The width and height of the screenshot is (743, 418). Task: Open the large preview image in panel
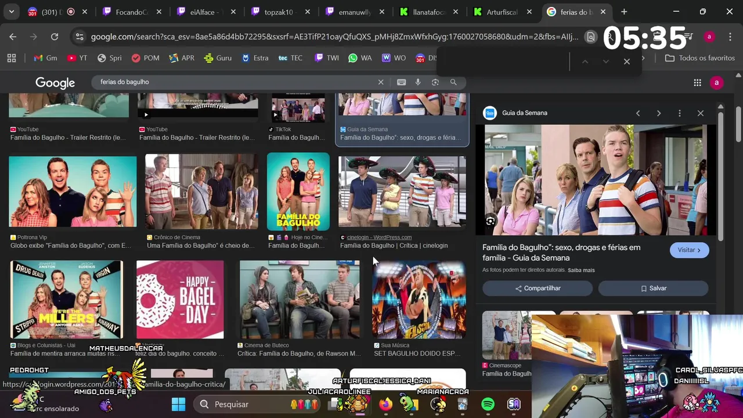pos(596,180)
